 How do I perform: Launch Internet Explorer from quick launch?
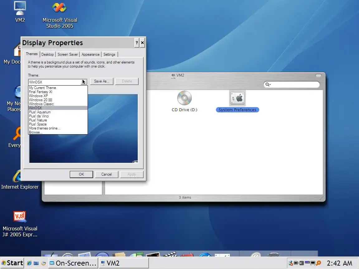tap(29, 263)
